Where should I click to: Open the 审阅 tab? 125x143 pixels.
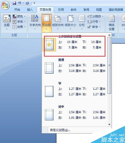(86, 10)
